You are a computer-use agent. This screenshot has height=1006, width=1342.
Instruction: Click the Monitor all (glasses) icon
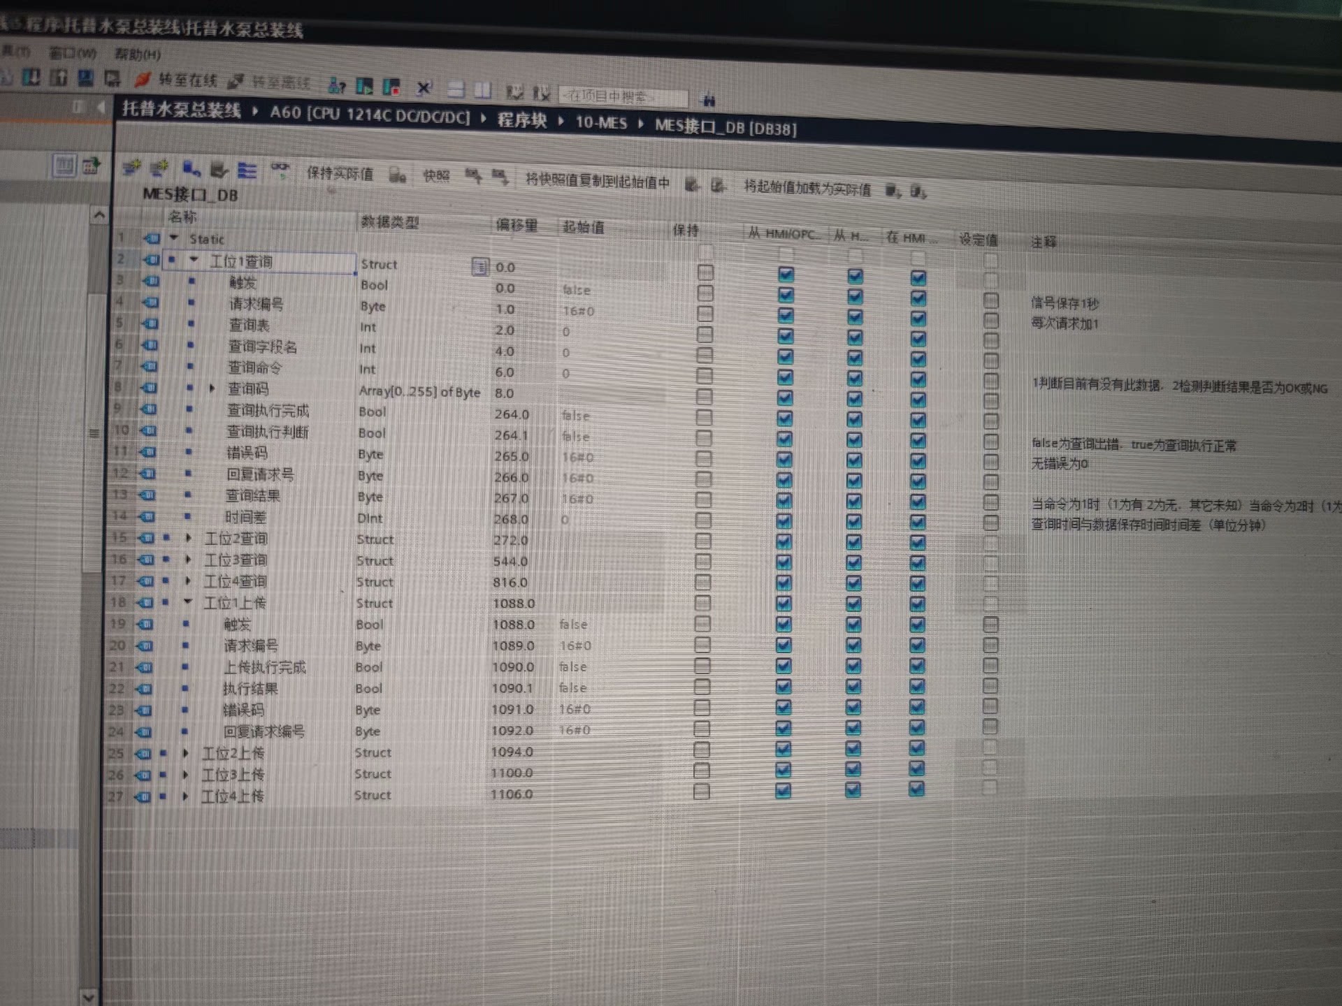tap(280, 168)
